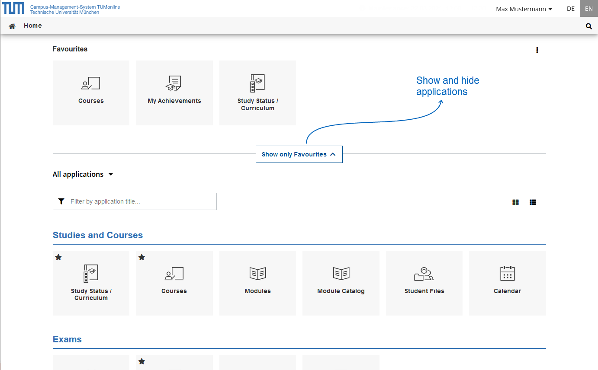Select the EN language option
The image size is (598, 370).
(x=588, y=9)
